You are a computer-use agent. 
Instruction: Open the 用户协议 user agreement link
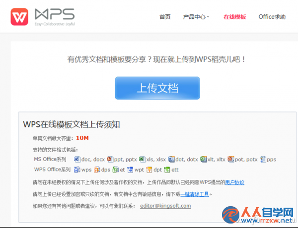coord(235,182)
